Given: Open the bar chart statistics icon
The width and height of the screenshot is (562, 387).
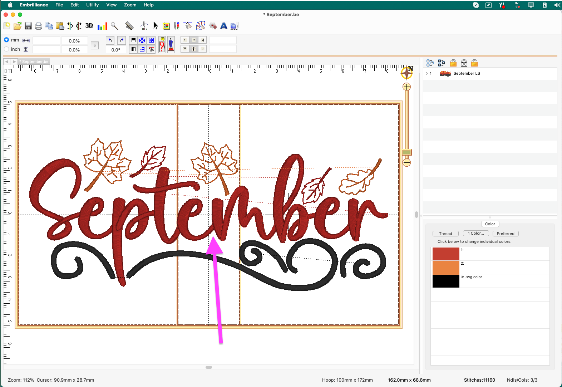Looking at the screenshot, I should pyautogui.click(x=102, y=26).
